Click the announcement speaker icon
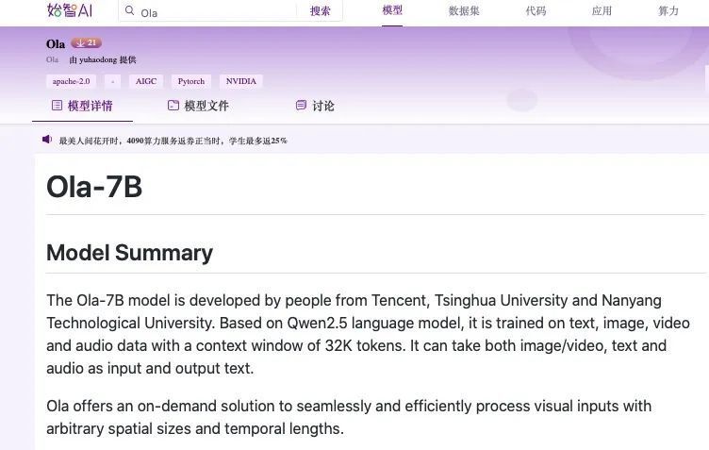The height and width of the screenshot is (450, 709). [47, 140]
